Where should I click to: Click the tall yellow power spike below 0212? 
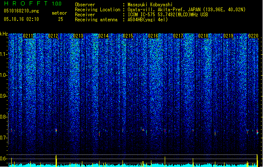56,160
